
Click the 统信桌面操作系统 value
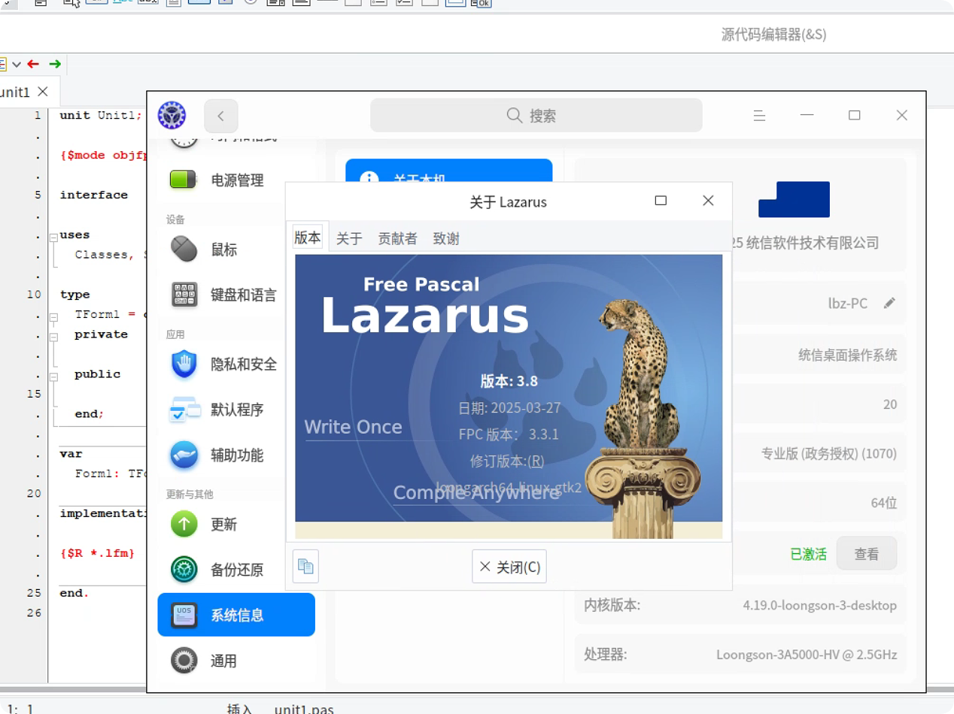[848, 355]
